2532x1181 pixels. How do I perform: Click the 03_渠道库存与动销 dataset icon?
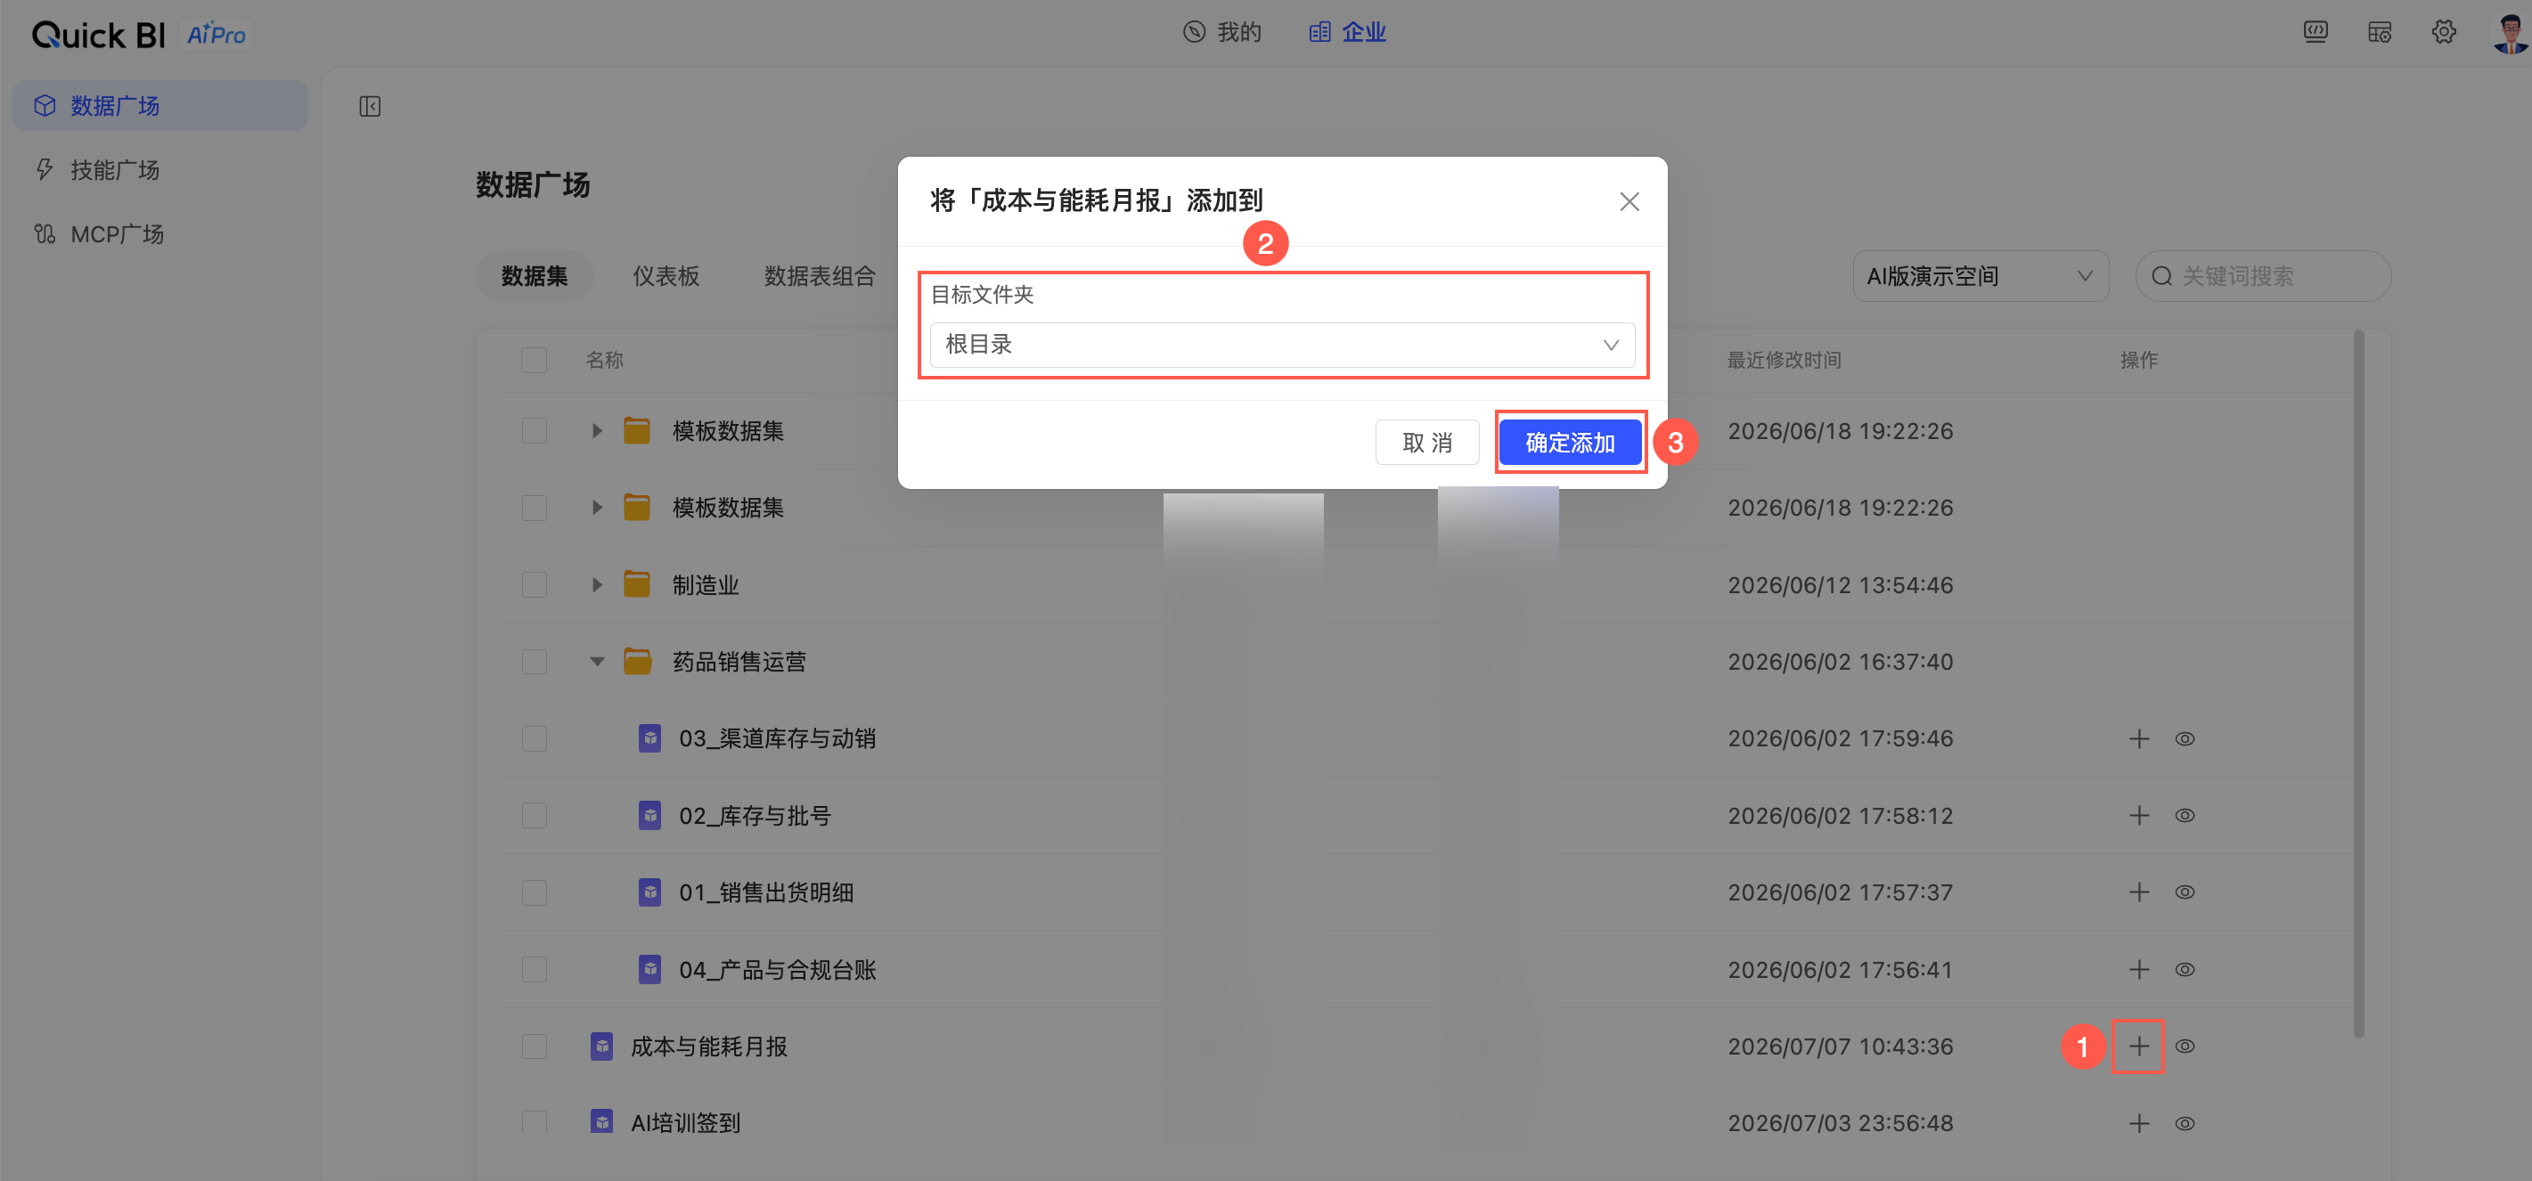[649, 739]
